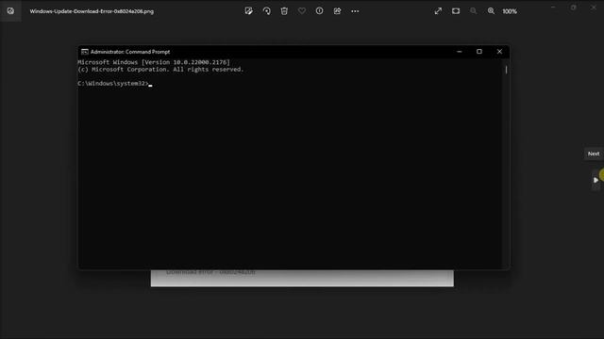Close the Command Prompt window in the image
This screenshot has height=339, width=604.
point(499,52)
